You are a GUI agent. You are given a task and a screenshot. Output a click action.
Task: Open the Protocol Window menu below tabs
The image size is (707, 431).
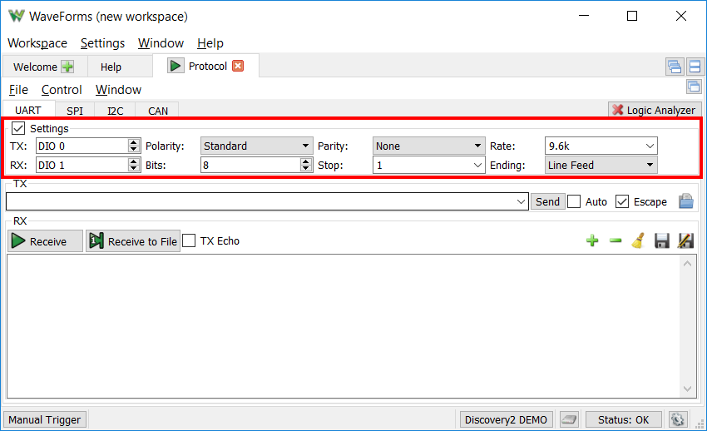point(118,90)
